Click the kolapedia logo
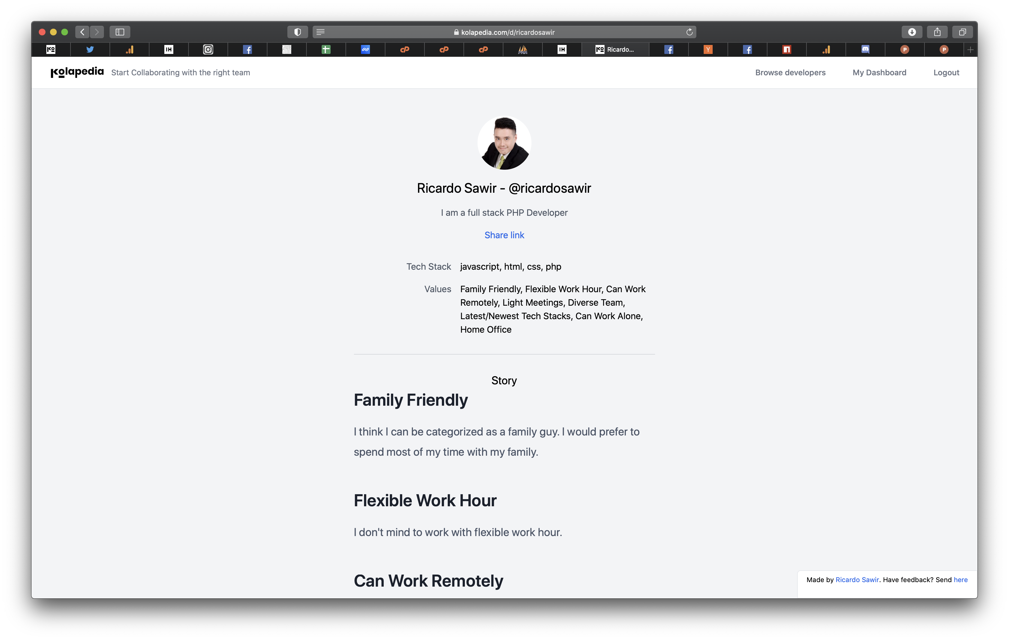This screenshot has height=640, width=1009. pos(77,72)
